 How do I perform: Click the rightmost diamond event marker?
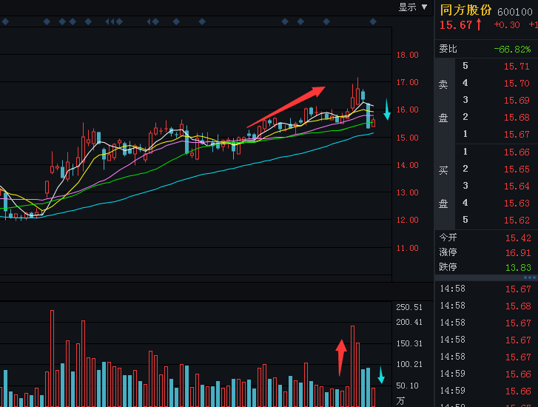pyautogui.click(x=373, y=21)
